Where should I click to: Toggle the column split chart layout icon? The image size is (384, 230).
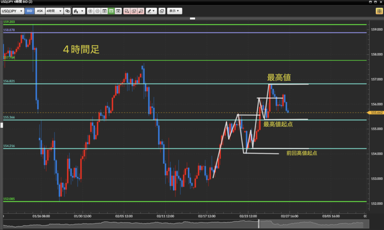click(104, 11)
